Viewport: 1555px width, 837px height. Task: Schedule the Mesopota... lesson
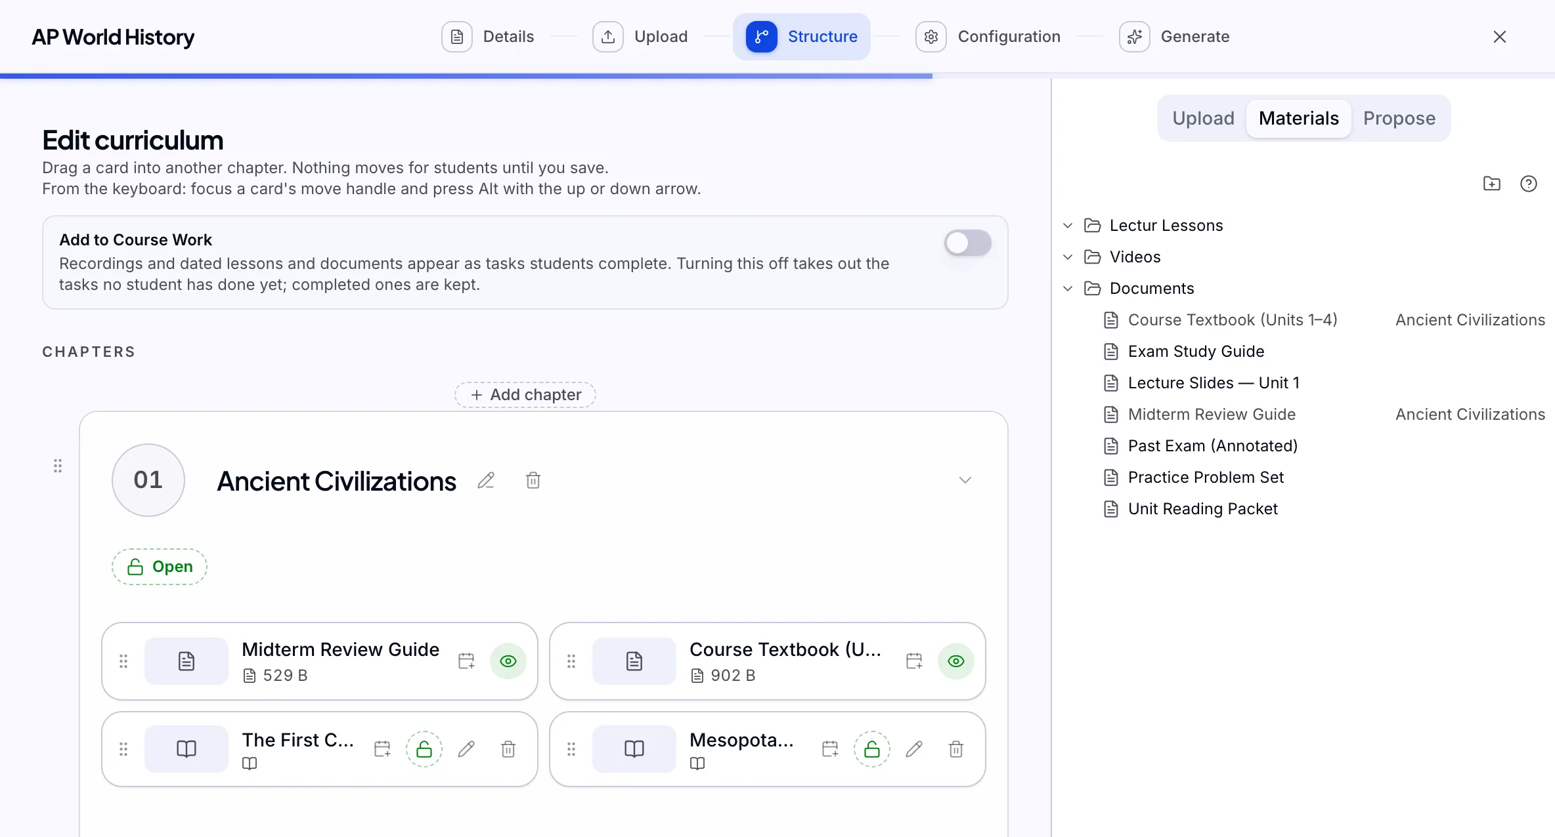[830, 749]
